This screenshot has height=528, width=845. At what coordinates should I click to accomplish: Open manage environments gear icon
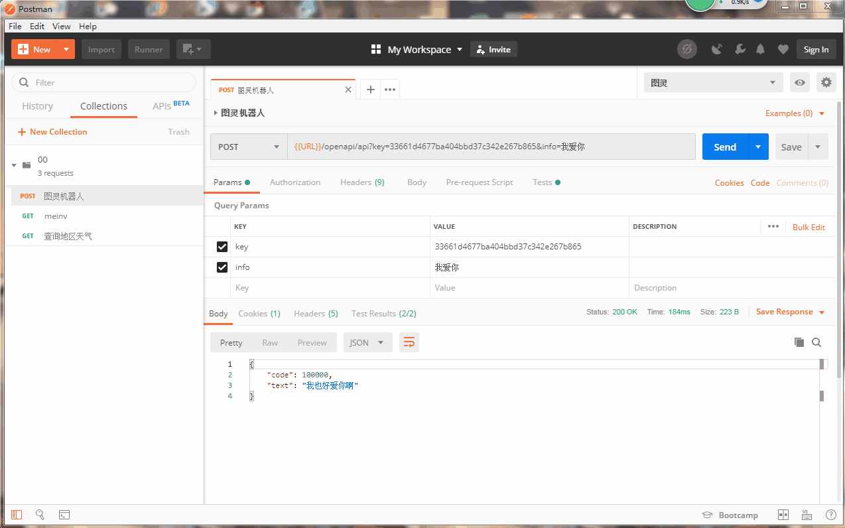coord(826,83)
